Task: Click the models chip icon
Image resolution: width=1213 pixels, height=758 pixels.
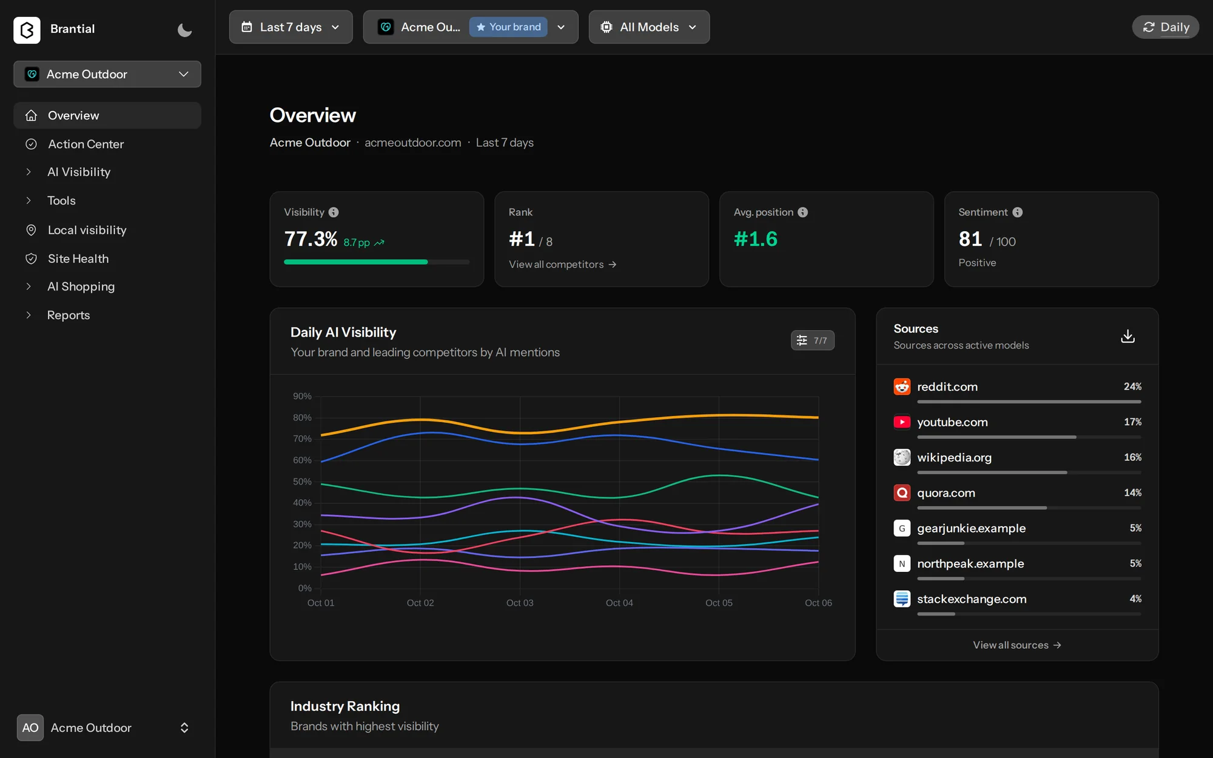Action: point(606,27)
